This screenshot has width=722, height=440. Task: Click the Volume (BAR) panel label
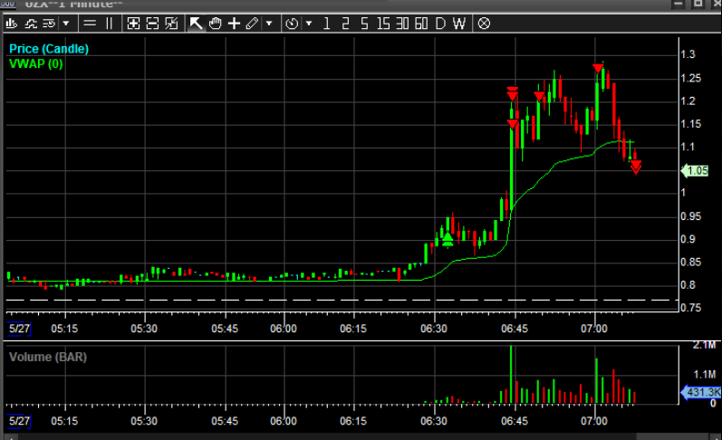point(48,357)
